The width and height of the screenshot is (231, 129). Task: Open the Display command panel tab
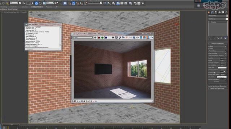[x=223, y=12]
